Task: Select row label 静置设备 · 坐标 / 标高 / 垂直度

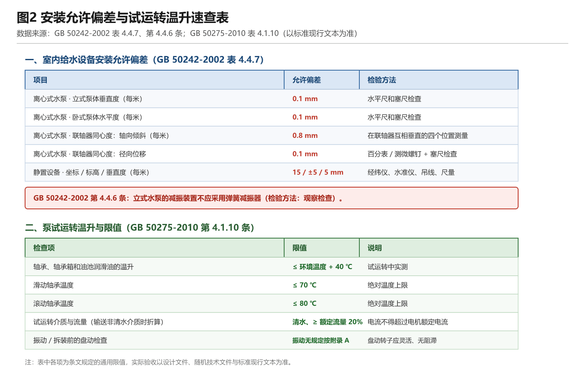Action: pos(92,173)
